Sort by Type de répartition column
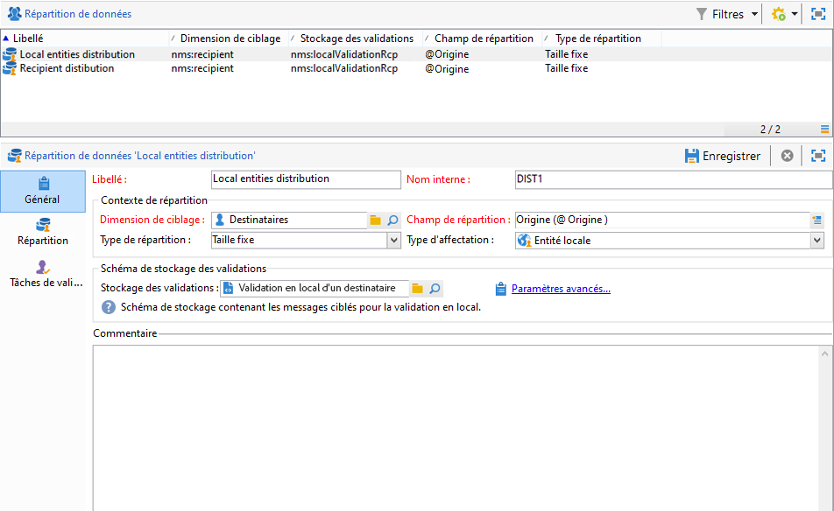Screen dimensions: 834x511 [x=603, y=38]
